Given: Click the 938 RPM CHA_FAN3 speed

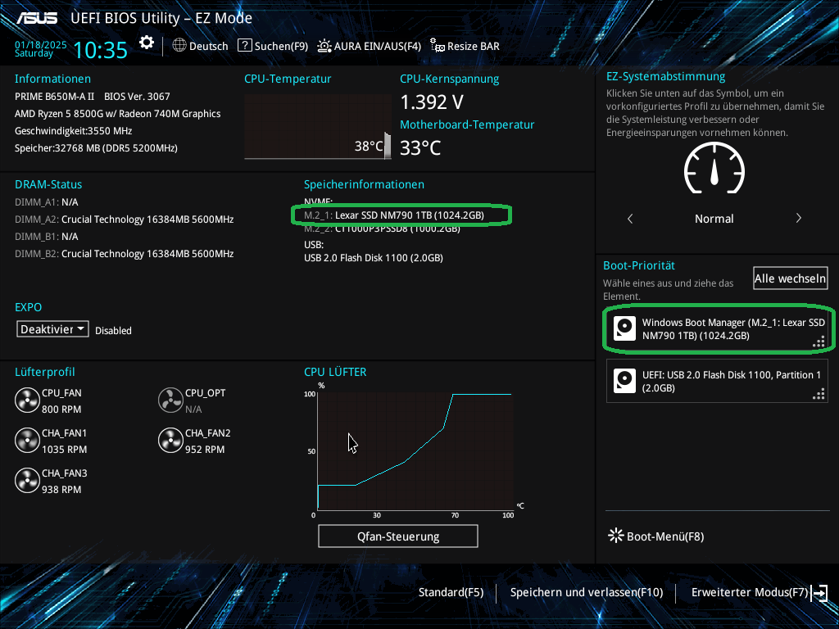Looking at the screenshot, I should pyautogui.click(x=61, y=490).
